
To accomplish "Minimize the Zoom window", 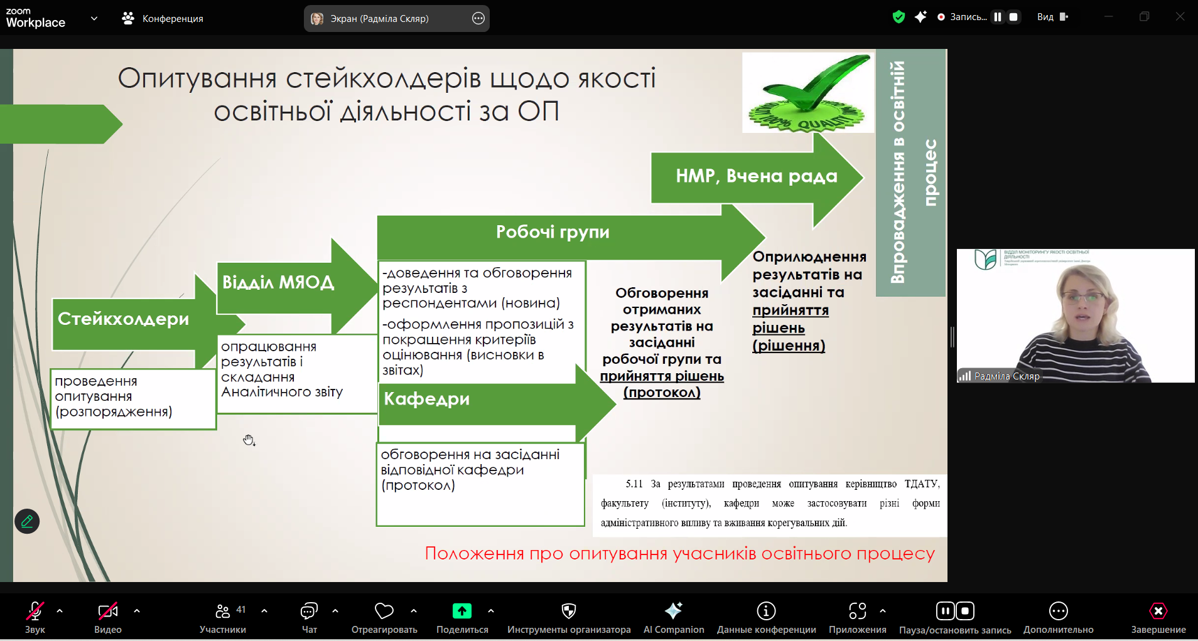I will [x=1109, y=17].
